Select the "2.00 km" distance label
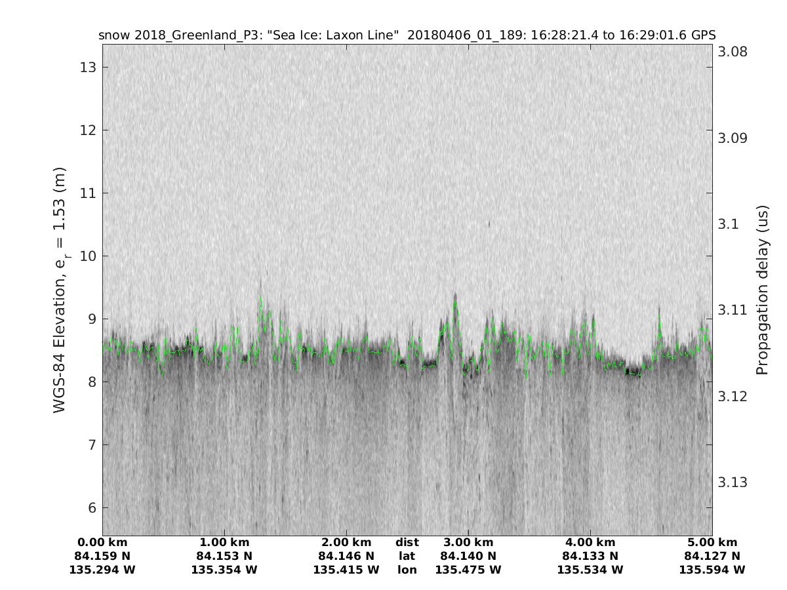Image resolution: width=787 pixels, height=590 pixels. [x=346, y=542]
